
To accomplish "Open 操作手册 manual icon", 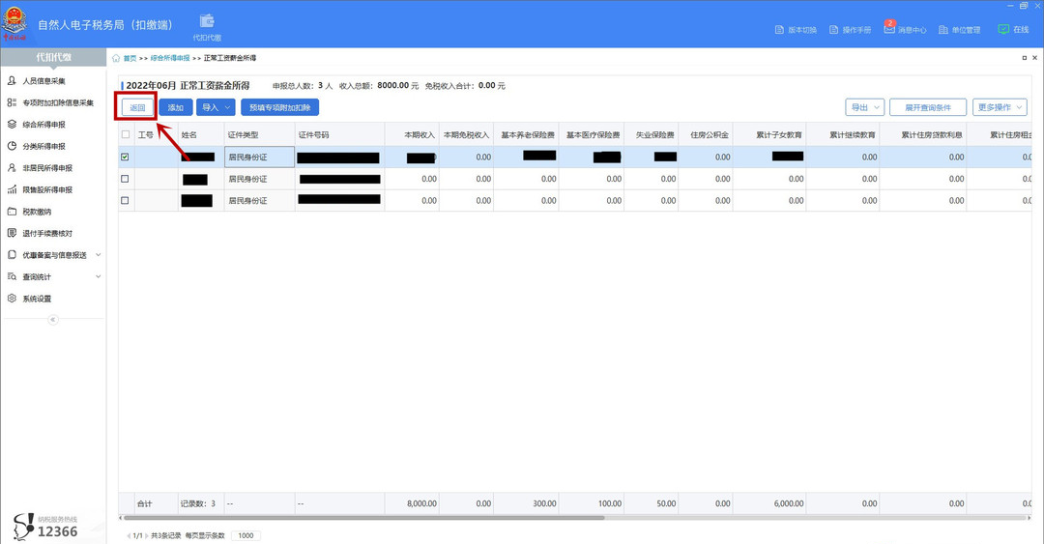I will pyautogui.click(x=833, y=30).
